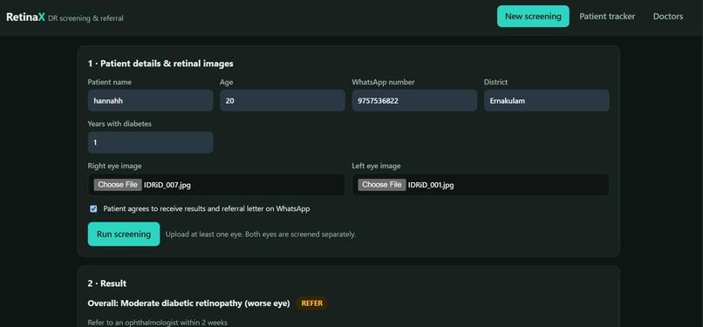The height and width of the screenshot is (327, 703).
Task: Focus the Age input field
Action: [x=283, y=100]
